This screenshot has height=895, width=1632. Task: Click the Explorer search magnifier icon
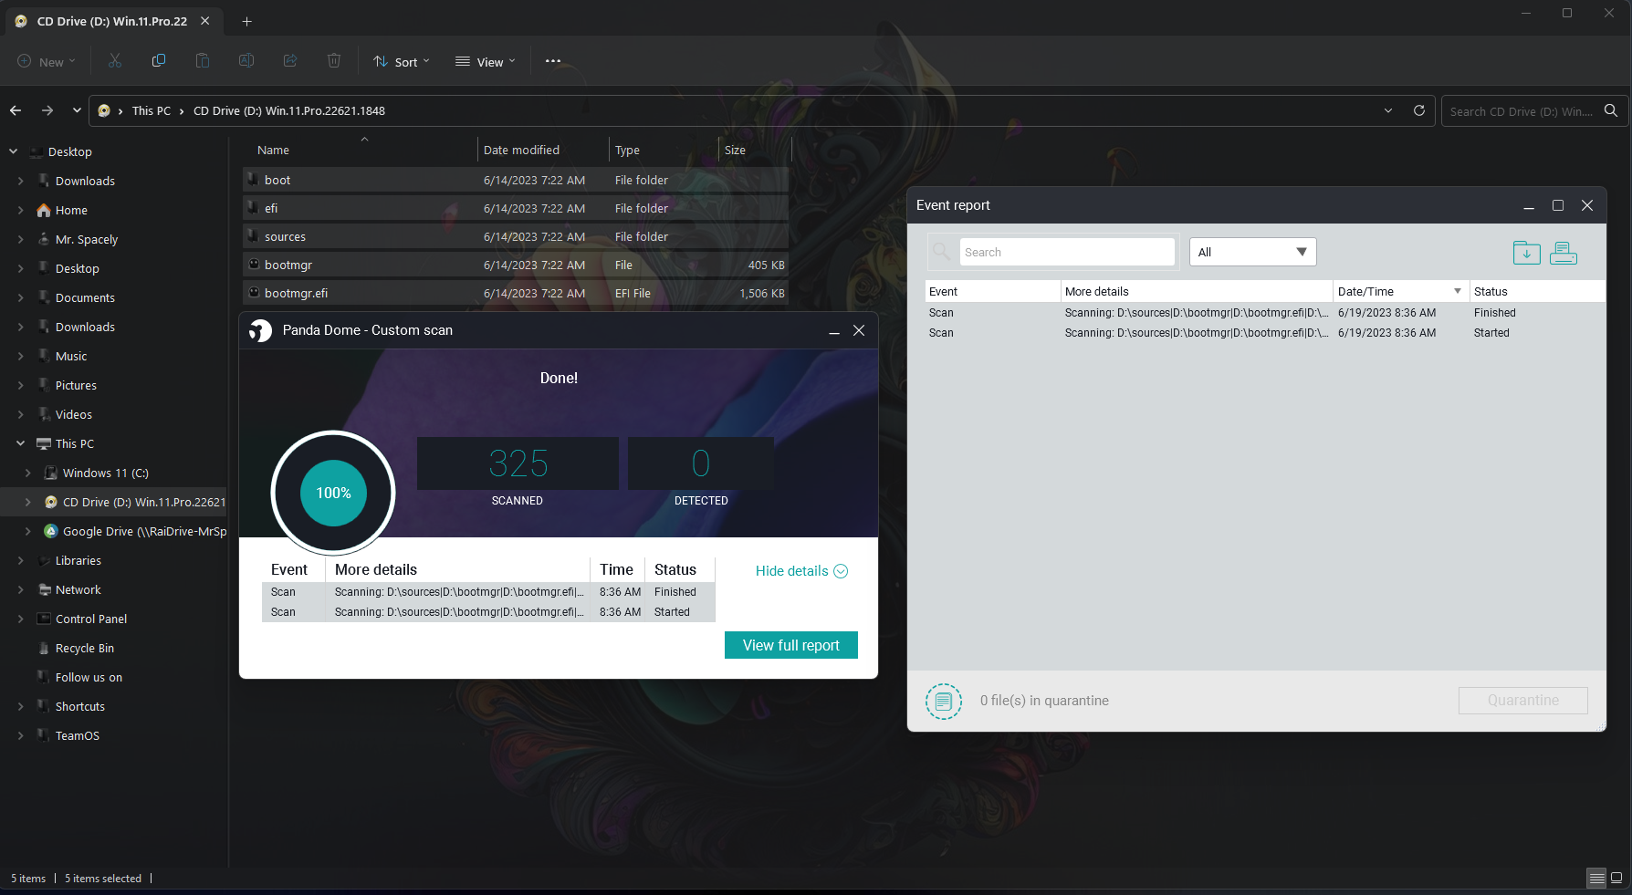1611,110
